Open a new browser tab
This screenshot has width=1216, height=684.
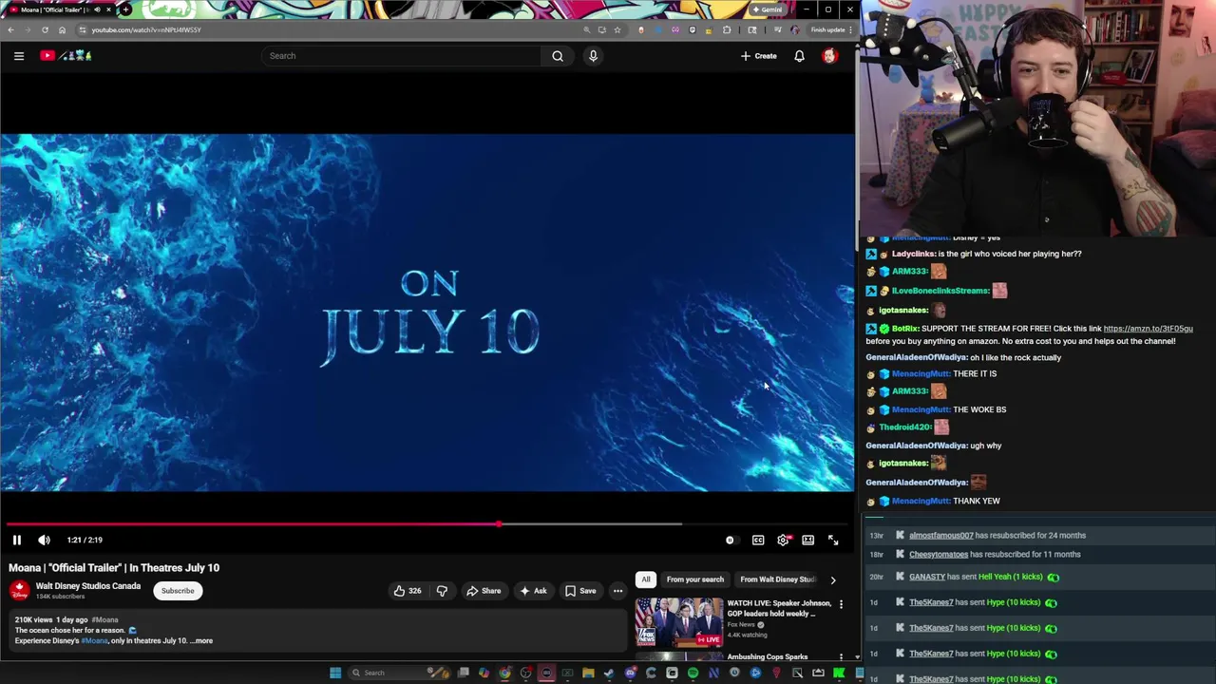point(125,9)
